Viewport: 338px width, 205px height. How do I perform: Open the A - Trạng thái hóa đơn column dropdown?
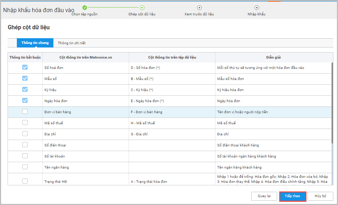172,179
